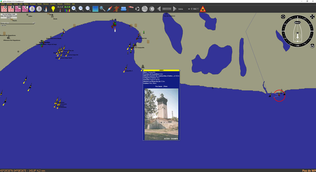Open the mins unit dropdown
The width and height of the screenshot is (316, 172).
[x=196, y=9]
